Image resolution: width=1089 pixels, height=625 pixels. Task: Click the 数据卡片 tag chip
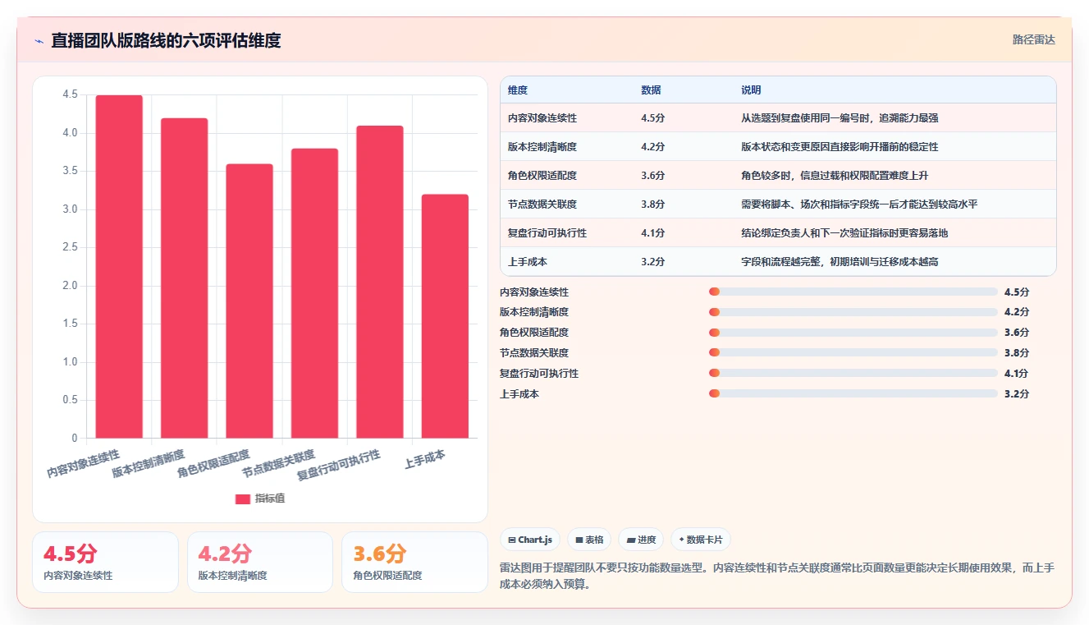pyautogui.click(x=701, y=540)
